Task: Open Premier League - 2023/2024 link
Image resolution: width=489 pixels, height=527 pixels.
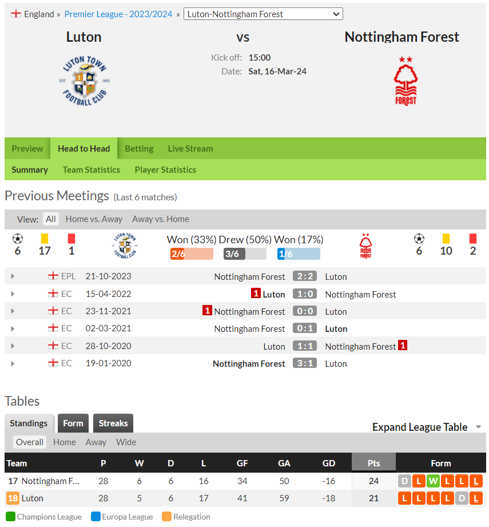Action: (x=118, y=14)
